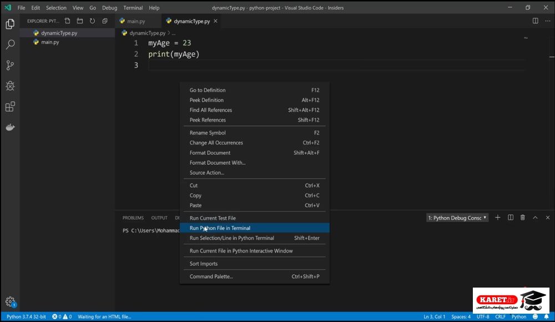Open the Explorer view in activity bar

pos(10,24)
